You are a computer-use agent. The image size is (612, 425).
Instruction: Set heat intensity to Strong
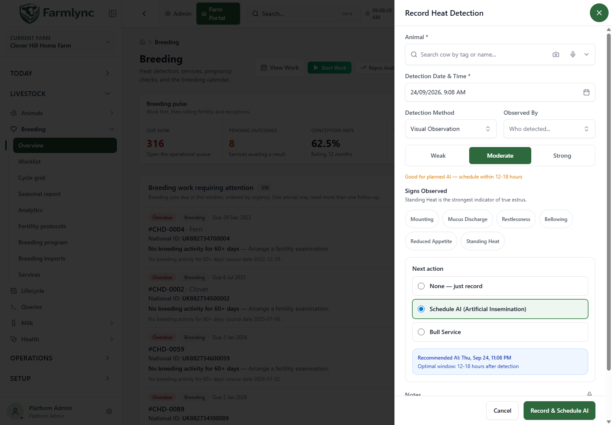tap(562, 156)
